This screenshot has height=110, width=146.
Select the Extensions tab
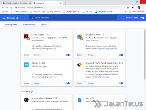click(47, 3)
